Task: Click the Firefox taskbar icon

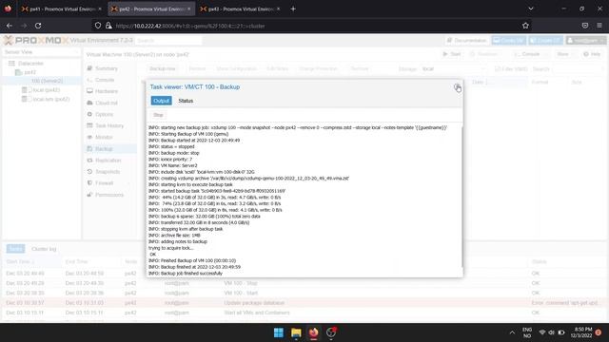Action: click(x=314, y=332)
